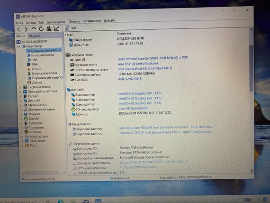270x203 pixels.
Task: Click the Значення column header
Action: (124, 34)
